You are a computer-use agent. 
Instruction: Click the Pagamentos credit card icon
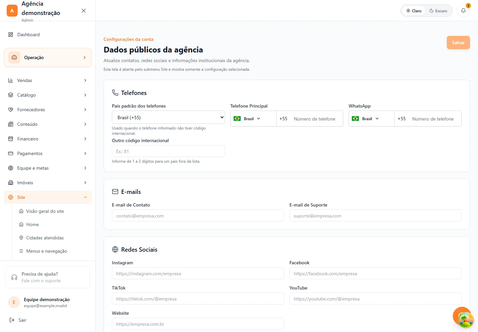(11, 153)
